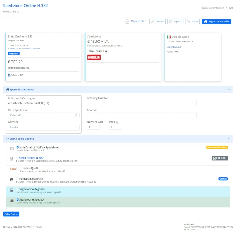
Task: Click the address via ufente Latina 04100 (LT)
Action: pos(29,103)
